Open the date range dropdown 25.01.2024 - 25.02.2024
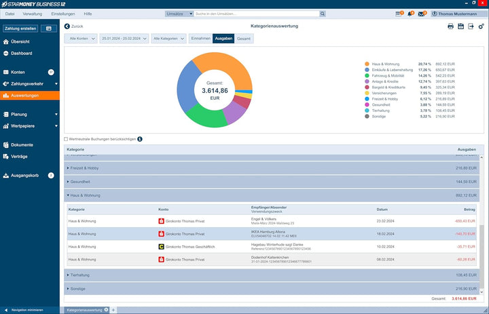This screenshot has height=314, width=489. coord(124,38)
